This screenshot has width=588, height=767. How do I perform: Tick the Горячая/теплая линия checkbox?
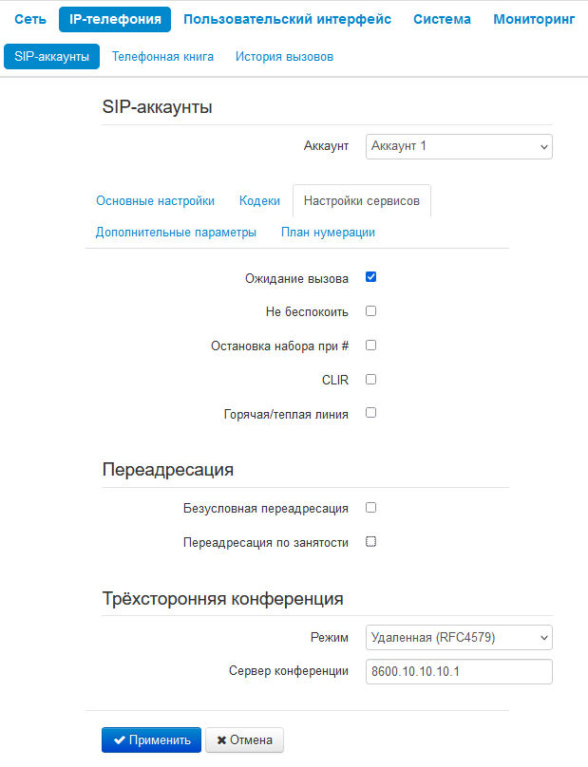[371, 413]
